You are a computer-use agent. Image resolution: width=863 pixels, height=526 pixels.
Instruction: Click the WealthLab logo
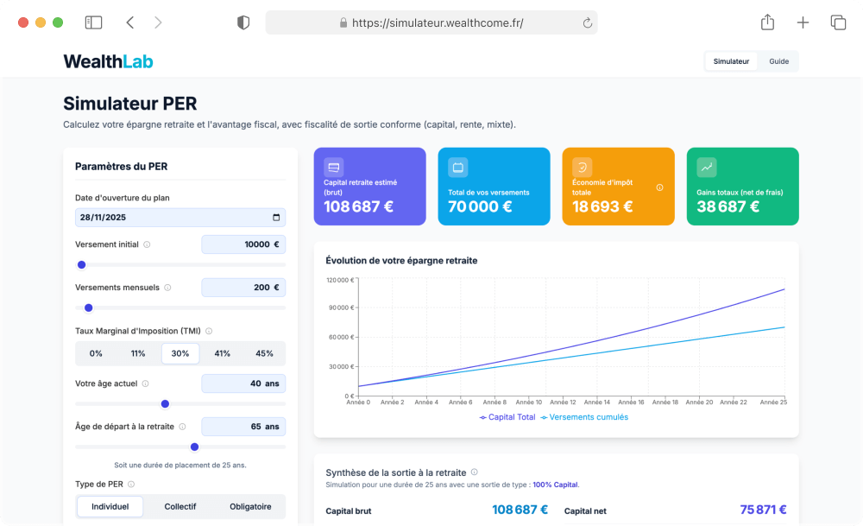pyautogui.click(x=107, y=60)
